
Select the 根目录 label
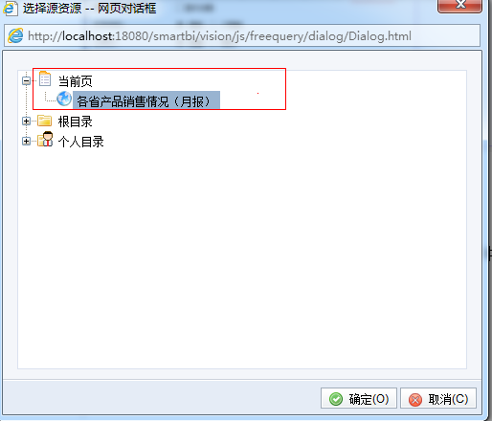[76, 122]
